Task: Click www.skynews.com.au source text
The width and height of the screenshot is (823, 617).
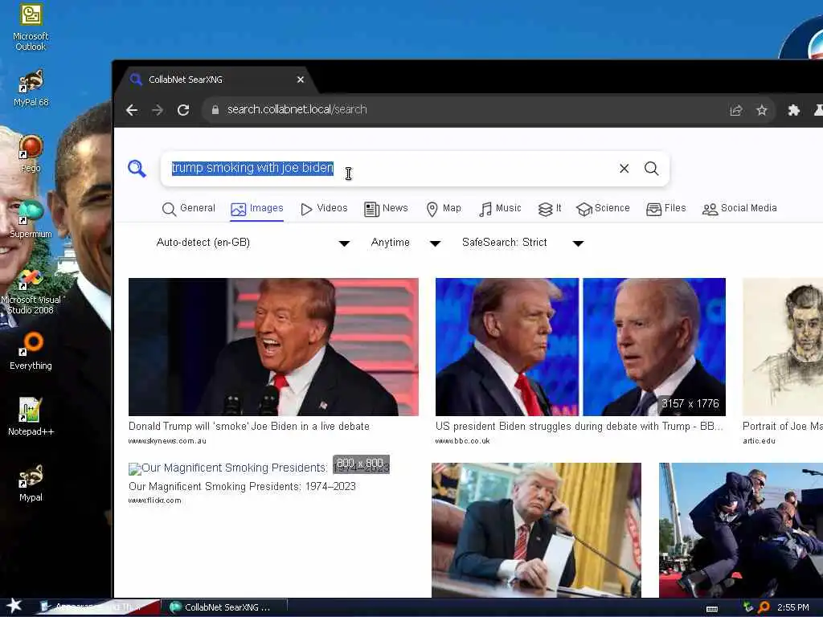Action: 167,441
